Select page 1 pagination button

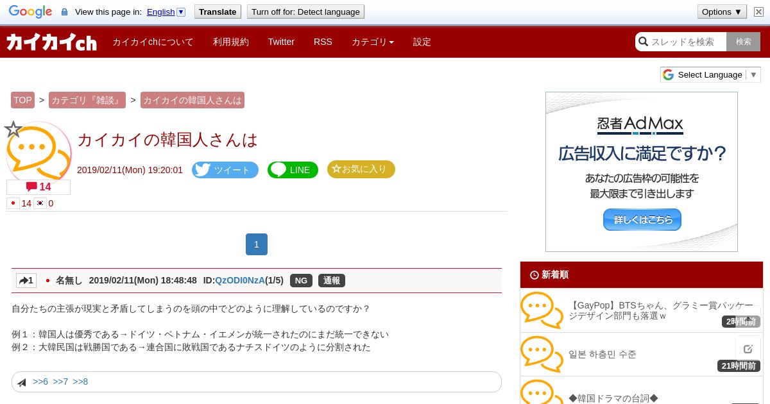257,244
